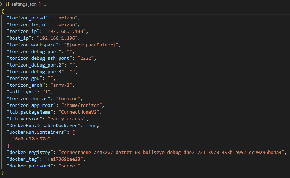
Task: Expand the breadcrumb ellipsis segment
Action: [44, 4]
